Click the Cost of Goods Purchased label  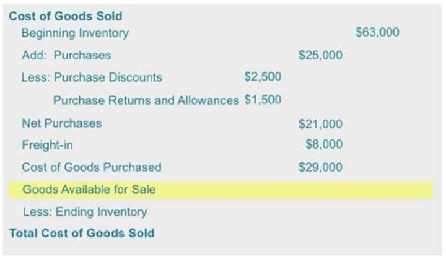[91, 167]
